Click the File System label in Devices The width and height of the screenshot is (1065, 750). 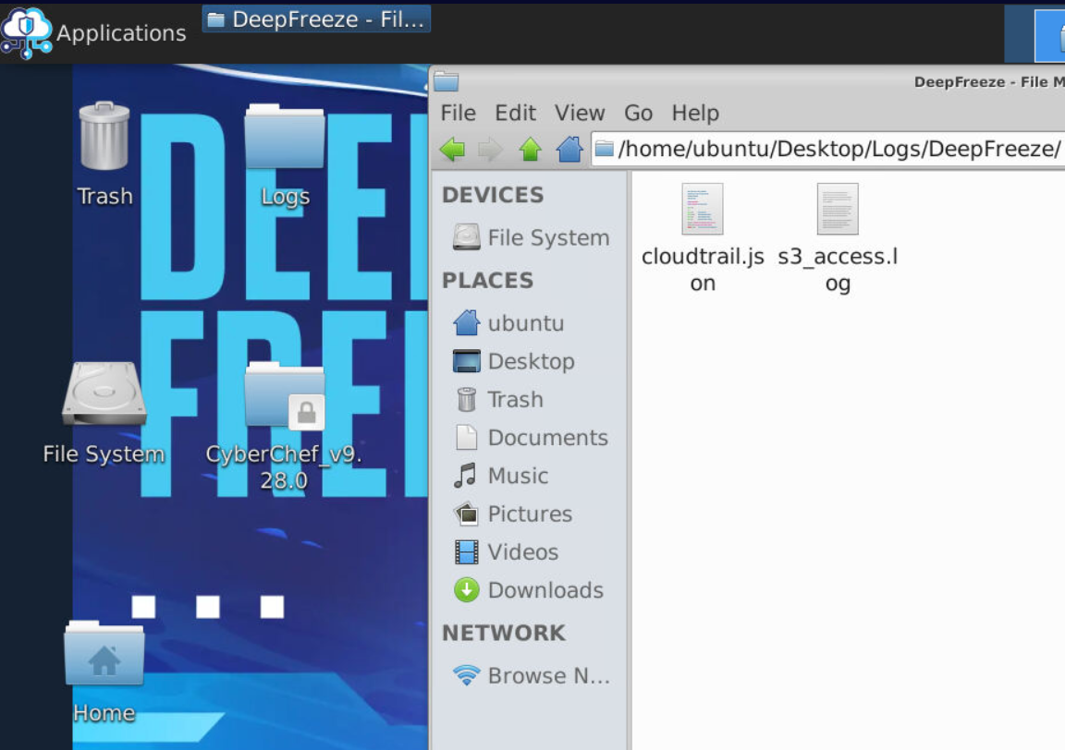(549, 237)
